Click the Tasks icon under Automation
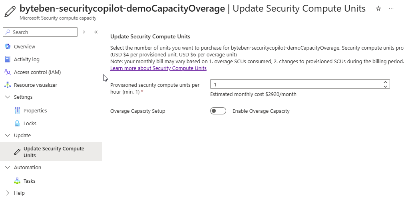404x202 pixels. (17, 181)
